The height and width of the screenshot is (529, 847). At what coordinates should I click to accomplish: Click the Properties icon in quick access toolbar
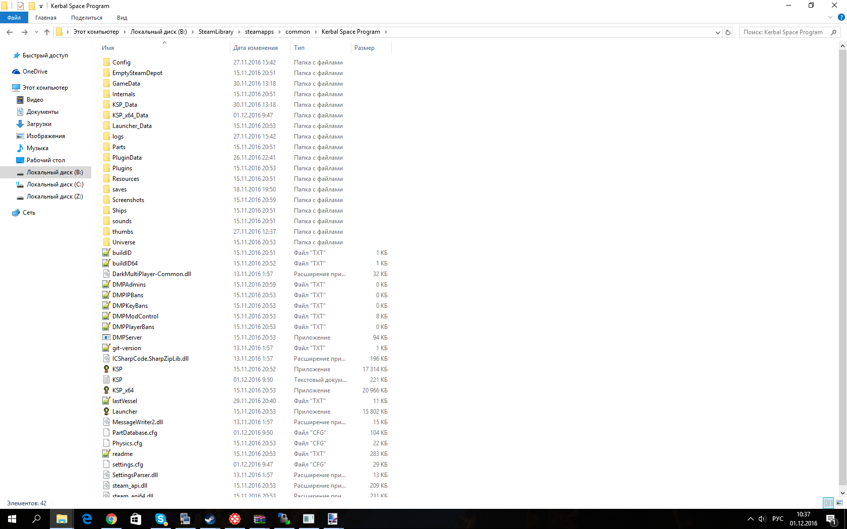click(21, 6)
